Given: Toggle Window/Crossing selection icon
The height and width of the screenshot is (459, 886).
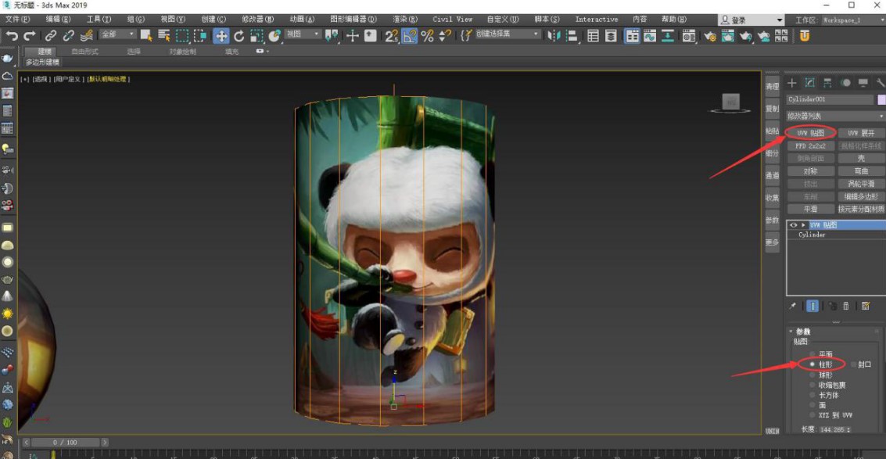Looking at the screenshot, I should (200, 36).
